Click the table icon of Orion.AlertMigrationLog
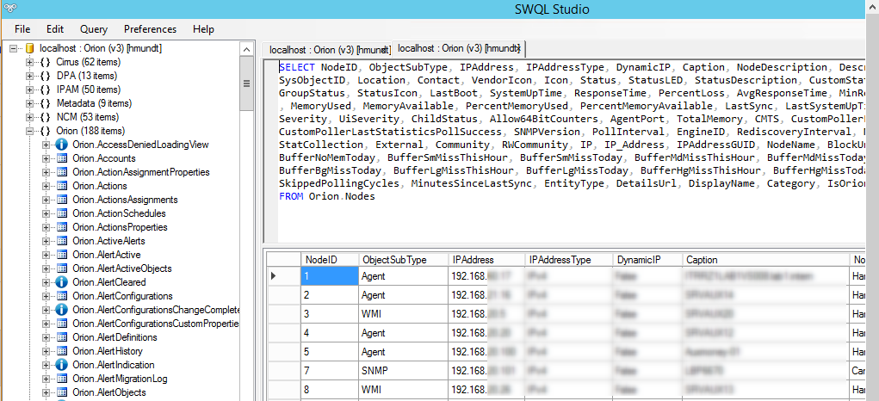879x401 pixels. (62, 379)
